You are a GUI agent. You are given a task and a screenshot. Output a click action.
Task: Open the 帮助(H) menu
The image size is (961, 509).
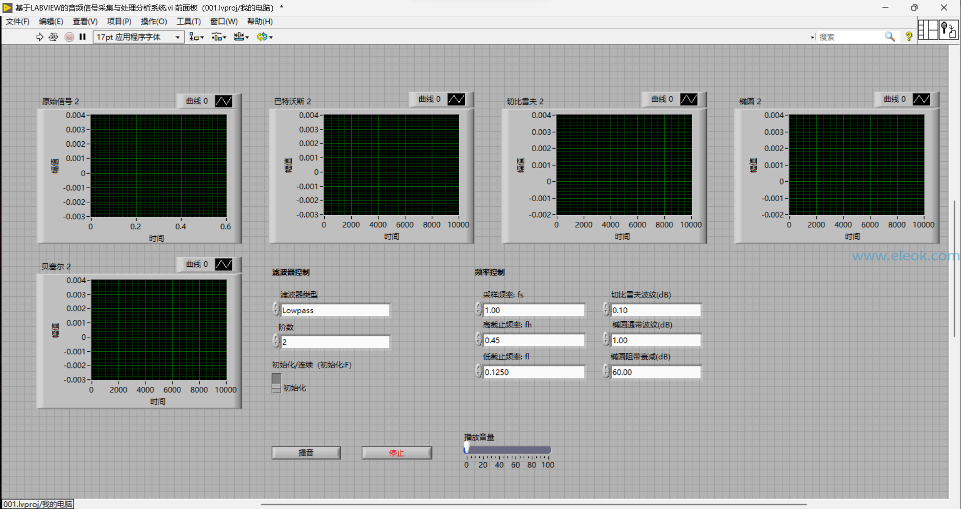pos(260,22)
